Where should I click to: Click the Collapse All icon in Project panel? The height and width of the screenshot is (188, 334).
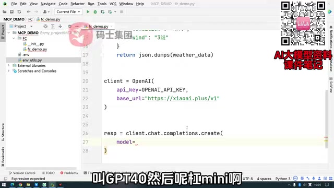61,26
